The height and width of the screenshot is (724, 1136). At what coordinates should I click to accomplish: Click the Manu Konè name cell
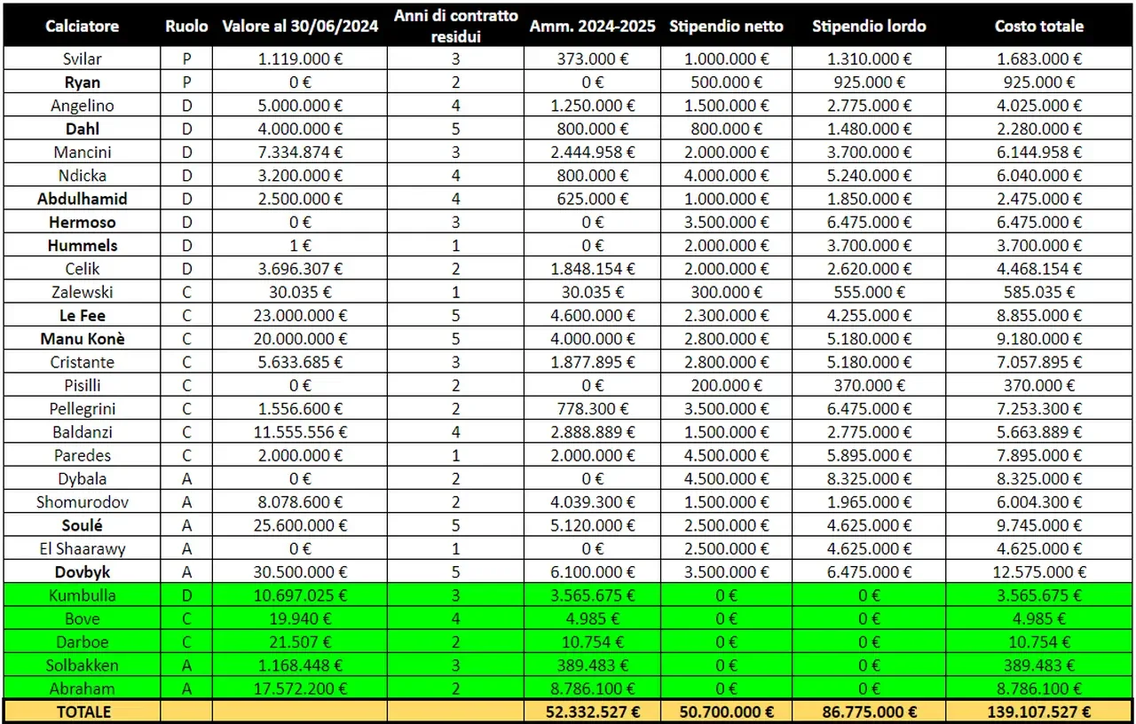pos(82,339)
